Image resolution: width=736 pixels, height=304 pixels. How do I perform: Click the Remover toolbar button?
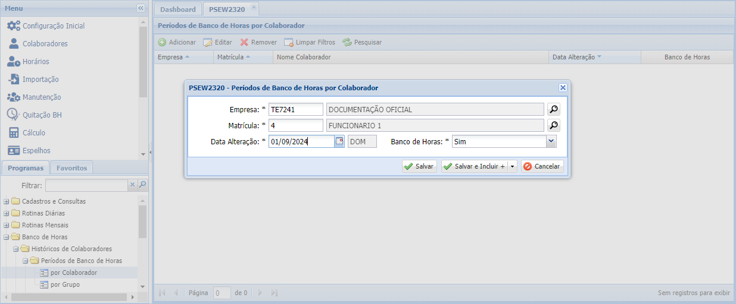tap(258, 42)
